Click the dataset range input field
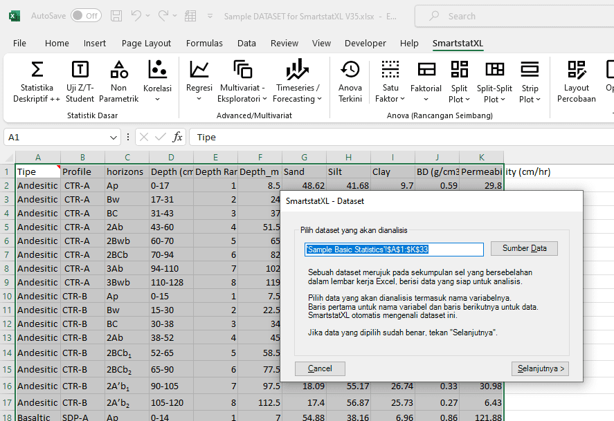The height and width of the screenshot is (421, 614). 395,249
